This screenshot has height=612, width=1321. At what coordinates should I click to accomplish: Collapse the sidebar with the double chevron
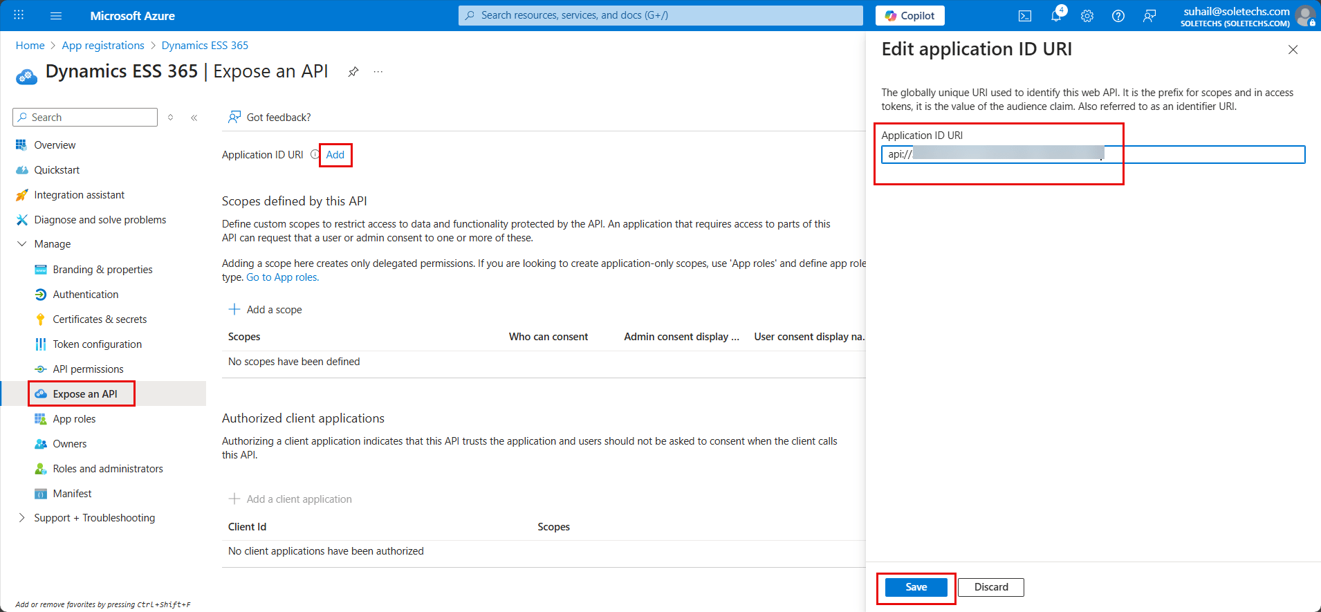(x=194, y=118)
